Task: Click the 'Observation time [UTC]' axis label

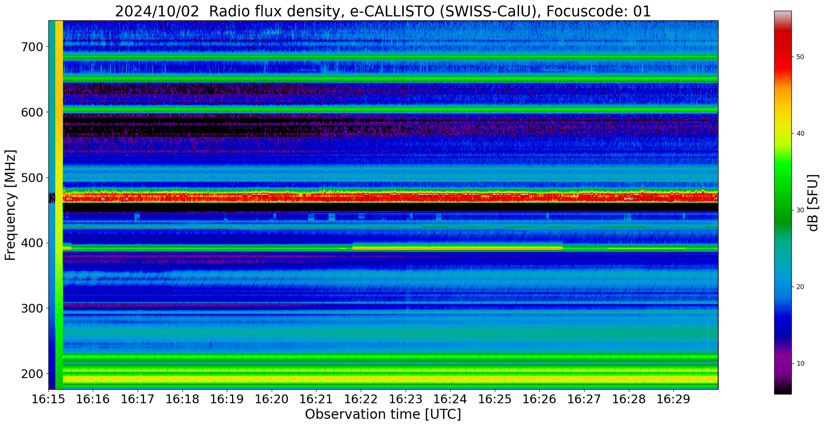Action: (x=383, y=414)
